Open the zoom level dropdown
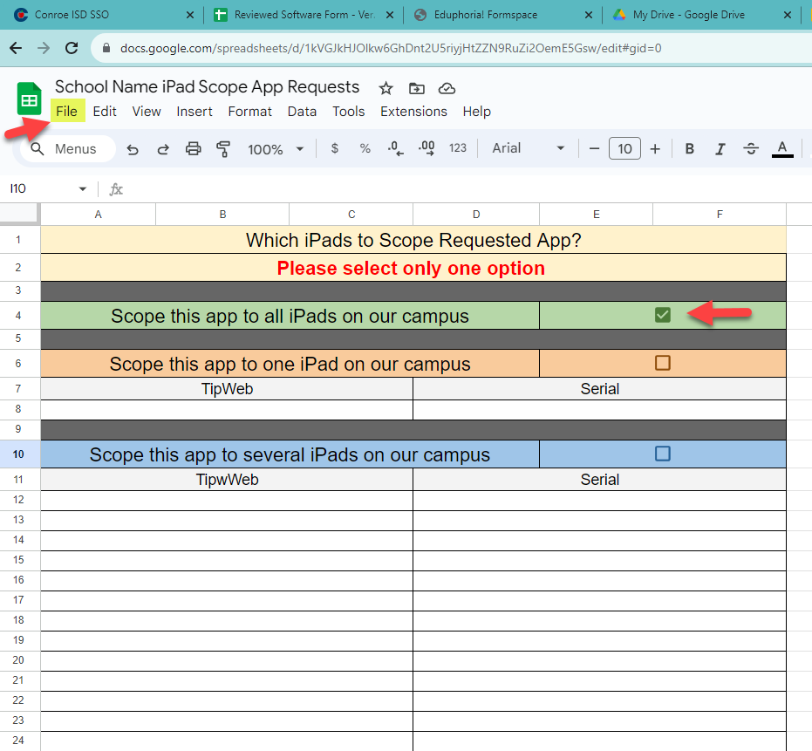Screen dimensions: 812x751 (x=276, y=148)
